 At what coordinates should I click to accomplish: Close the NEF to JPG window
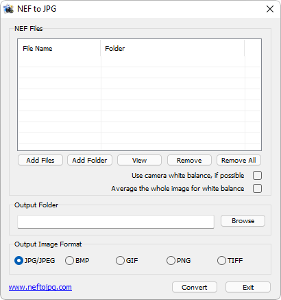pos(270,9)
